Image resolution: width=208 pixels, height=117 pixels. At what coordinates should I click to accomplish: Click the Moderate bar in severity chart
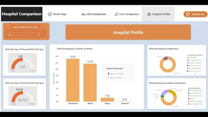73,80
